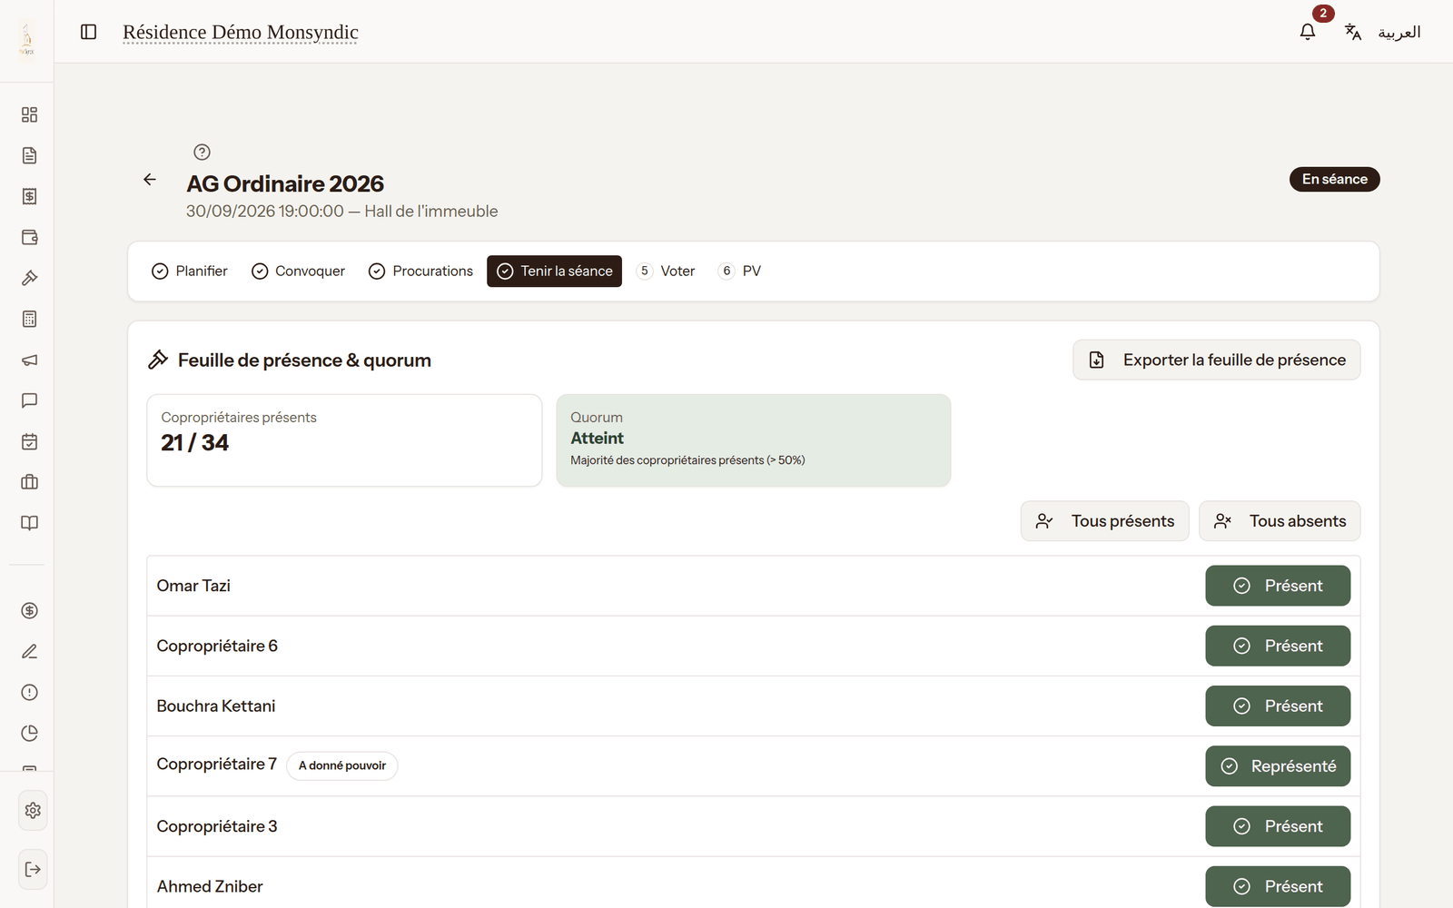The width and height of the screenshot is (1453, 908).
Task: Mark everyone with Tous présents
Action: click(x=1104, y=521)
